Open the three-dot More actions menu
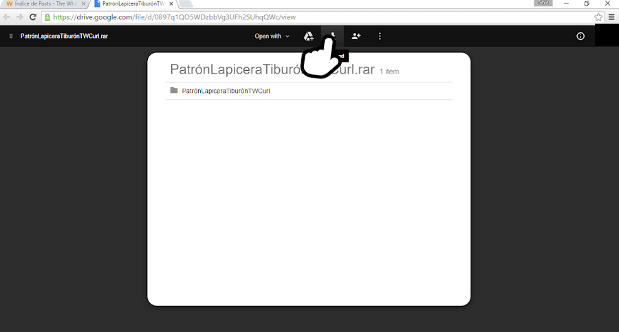Viewport: 619px width, 332px height. 380,36
